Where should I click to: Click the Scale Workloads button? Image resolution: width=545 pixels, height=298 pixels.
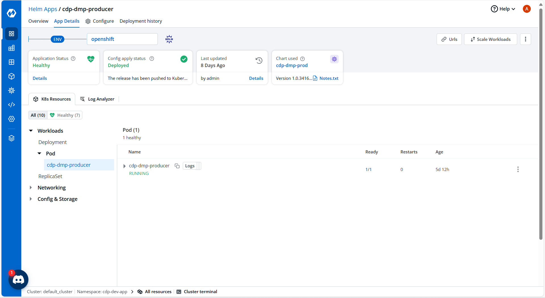click(490, 39)
